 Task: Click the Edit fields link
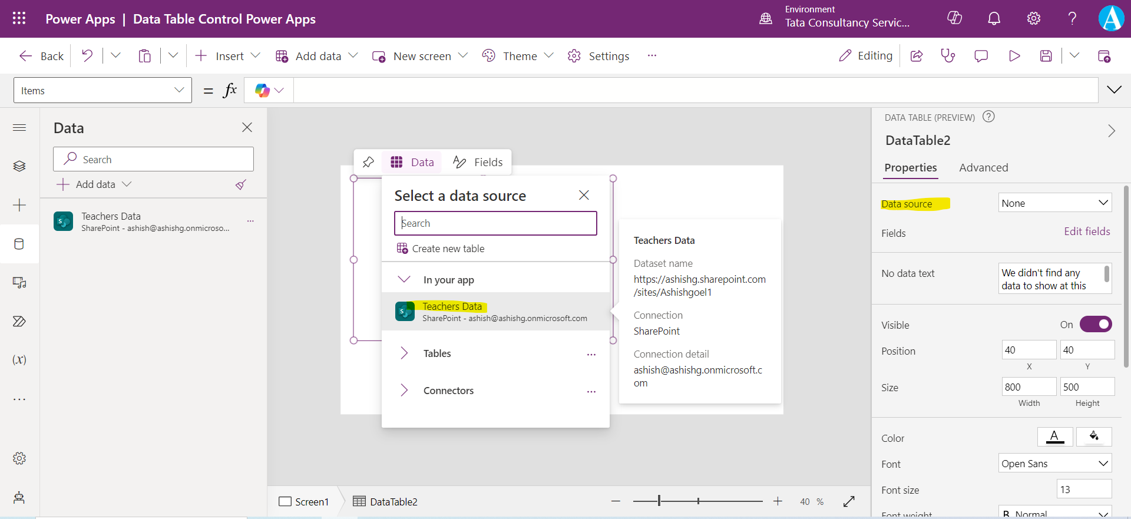(x=1087, y=232)
